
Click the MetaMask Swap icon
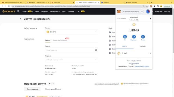point(143,37)
